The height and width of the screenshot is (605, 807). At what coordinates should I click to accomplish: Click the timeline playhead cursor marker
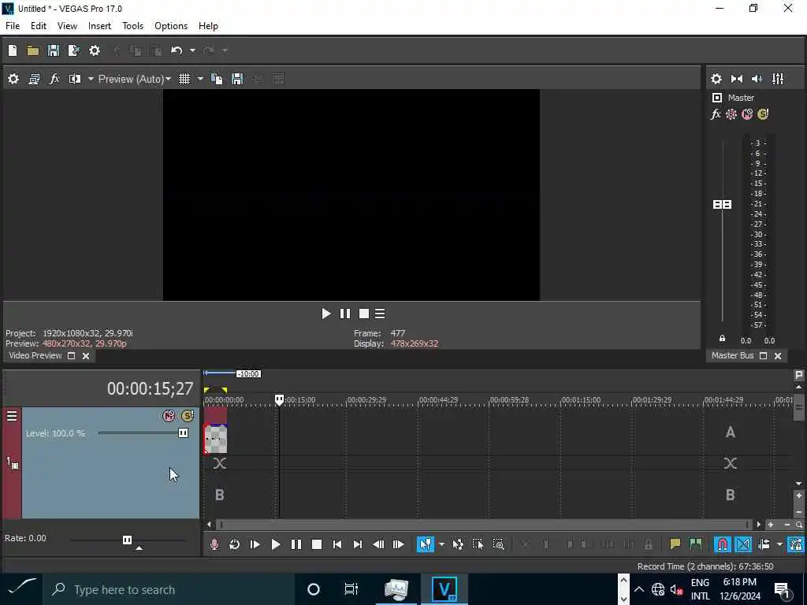[x=279, y=399]
